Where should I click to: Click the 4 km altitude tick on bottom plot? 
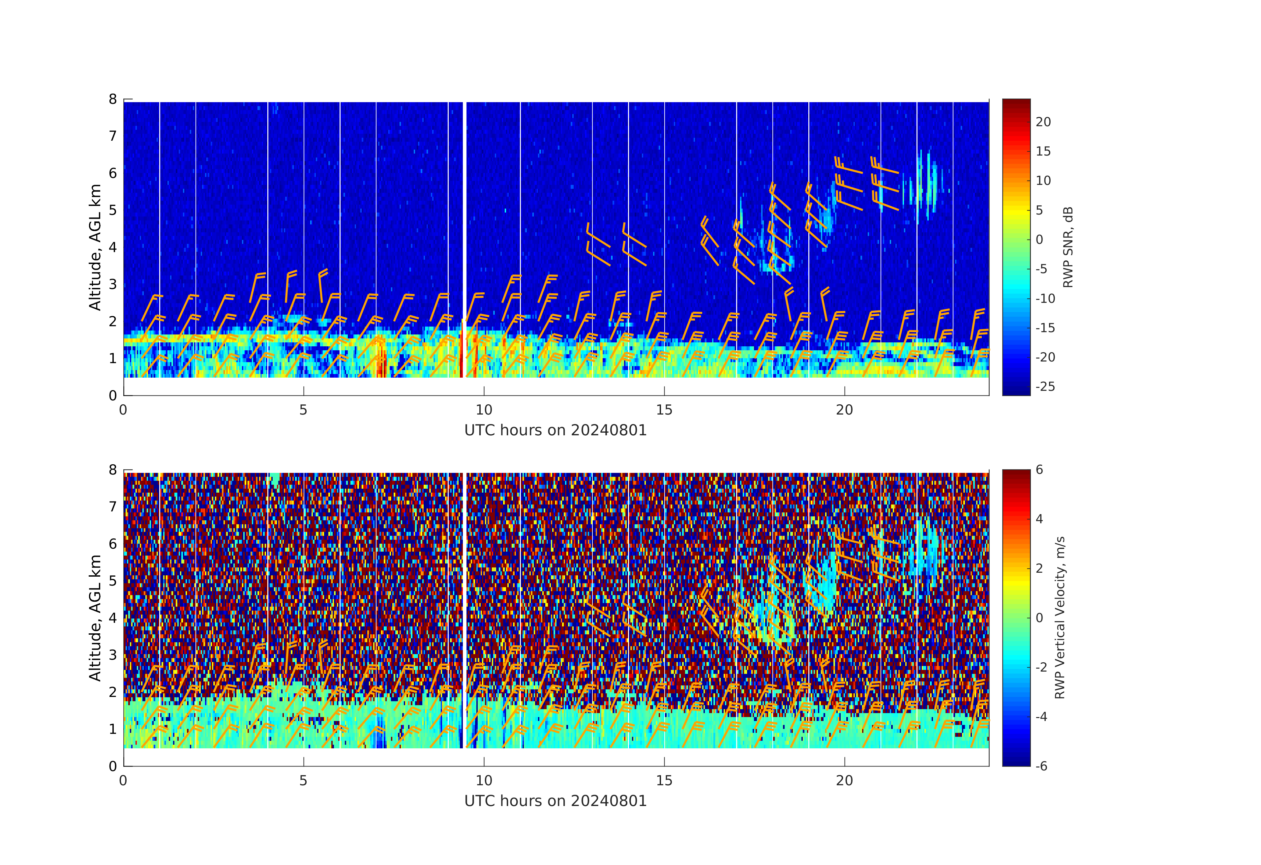point(112,618)
